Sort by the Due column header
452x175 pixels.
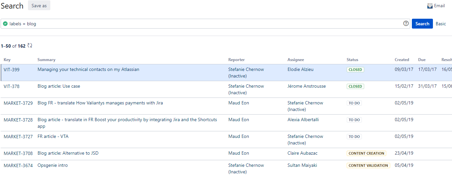422,60
